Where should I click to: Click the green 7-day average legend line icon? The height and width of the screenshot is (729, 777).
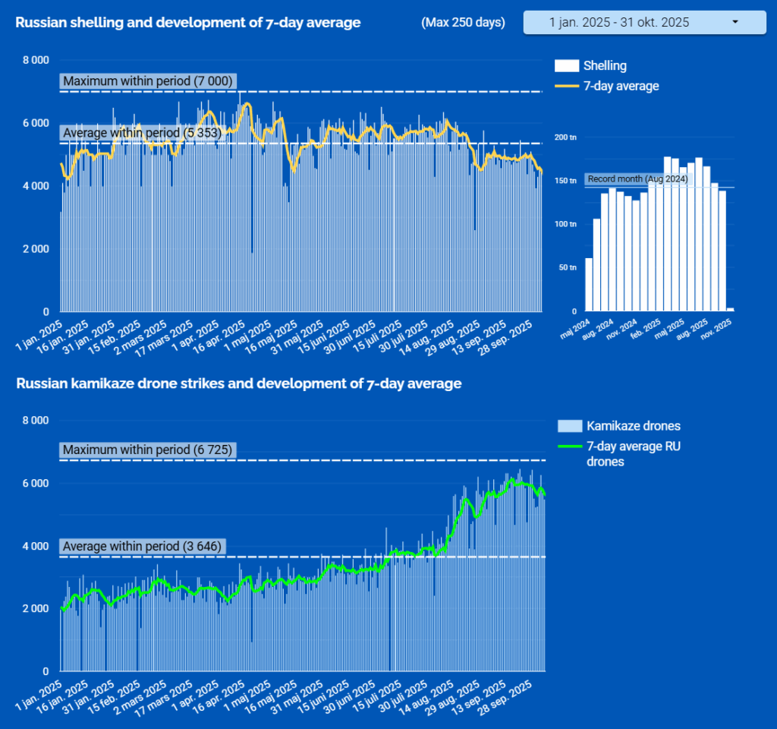[568, 447]
